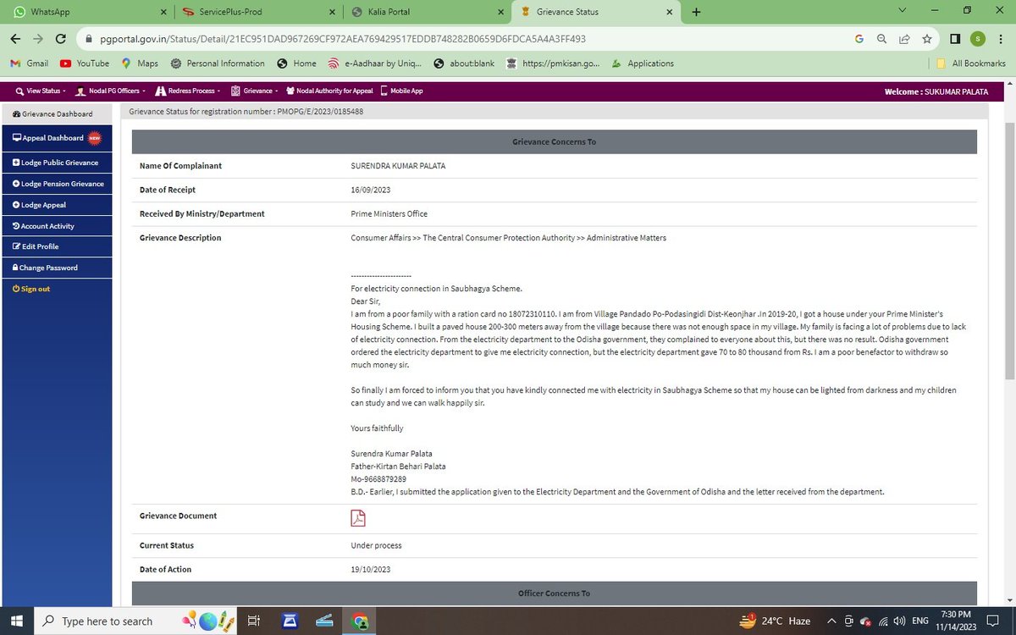Expand the Redress Process menu
Image resolution: width=1016 pixels, height=635 pixels.
[187, 91]
